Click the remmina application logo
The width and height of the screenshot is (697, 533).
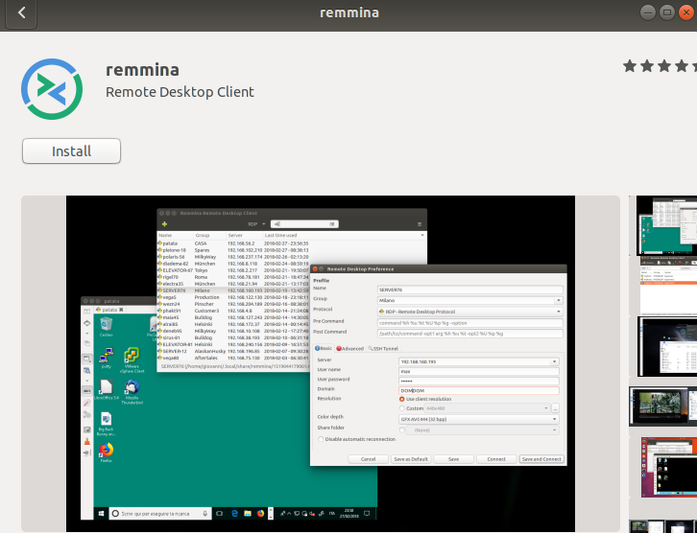52,89
